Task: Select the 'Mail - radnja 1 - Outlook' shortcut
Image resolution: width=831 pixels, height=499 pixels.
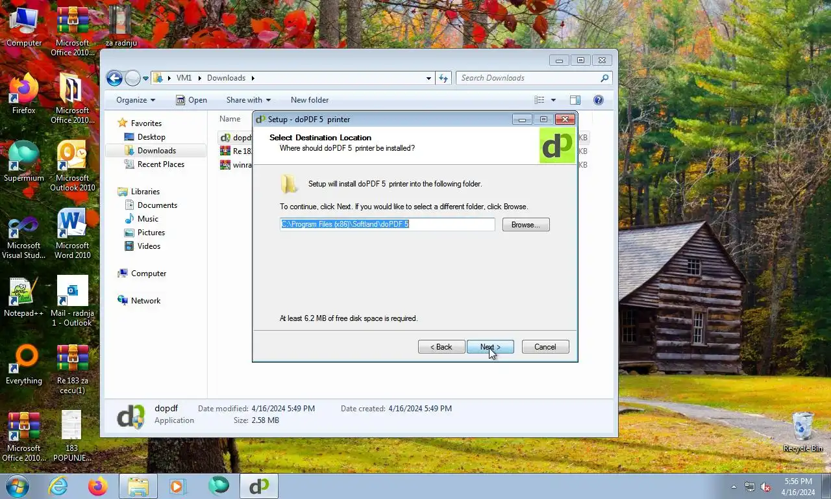Action: (73, 301)
